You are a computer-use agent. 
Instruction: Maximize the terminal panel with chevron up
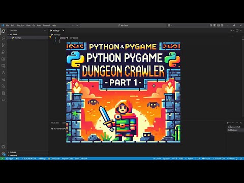click(x=237, y=123)
